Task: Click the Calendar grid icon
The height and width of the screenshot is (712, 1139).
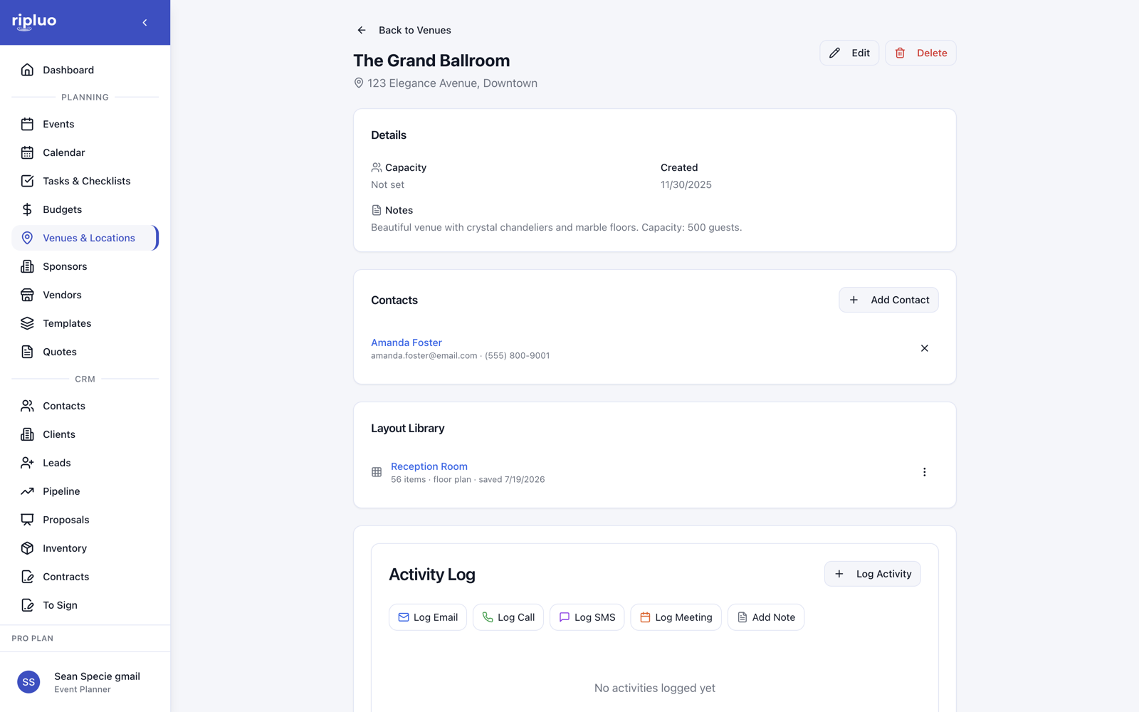Action: pos(27,152)
